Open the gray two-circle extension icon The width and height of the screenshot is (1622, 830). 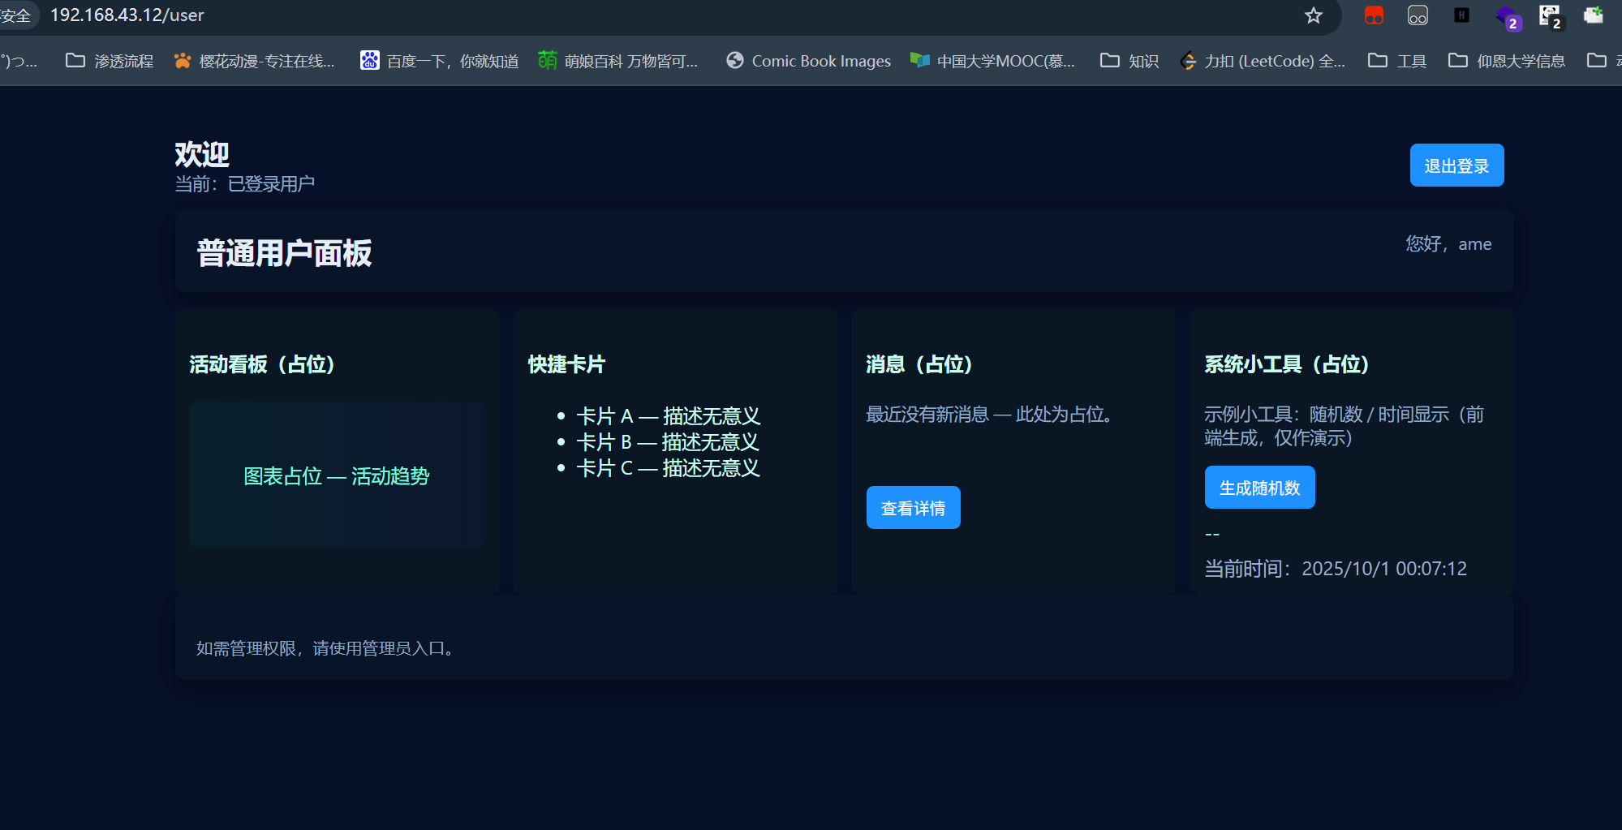1418,15
